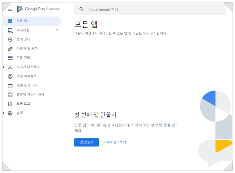Open the 자세히 알아보기 link
235x173 pixels.
(x=114, y=142)
